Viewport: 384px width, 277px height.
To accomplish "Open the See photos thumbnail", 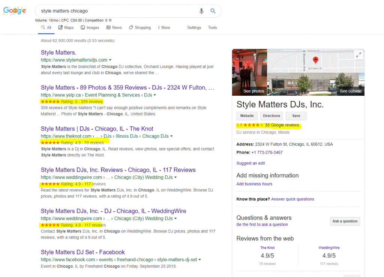I will click(249, 72).
